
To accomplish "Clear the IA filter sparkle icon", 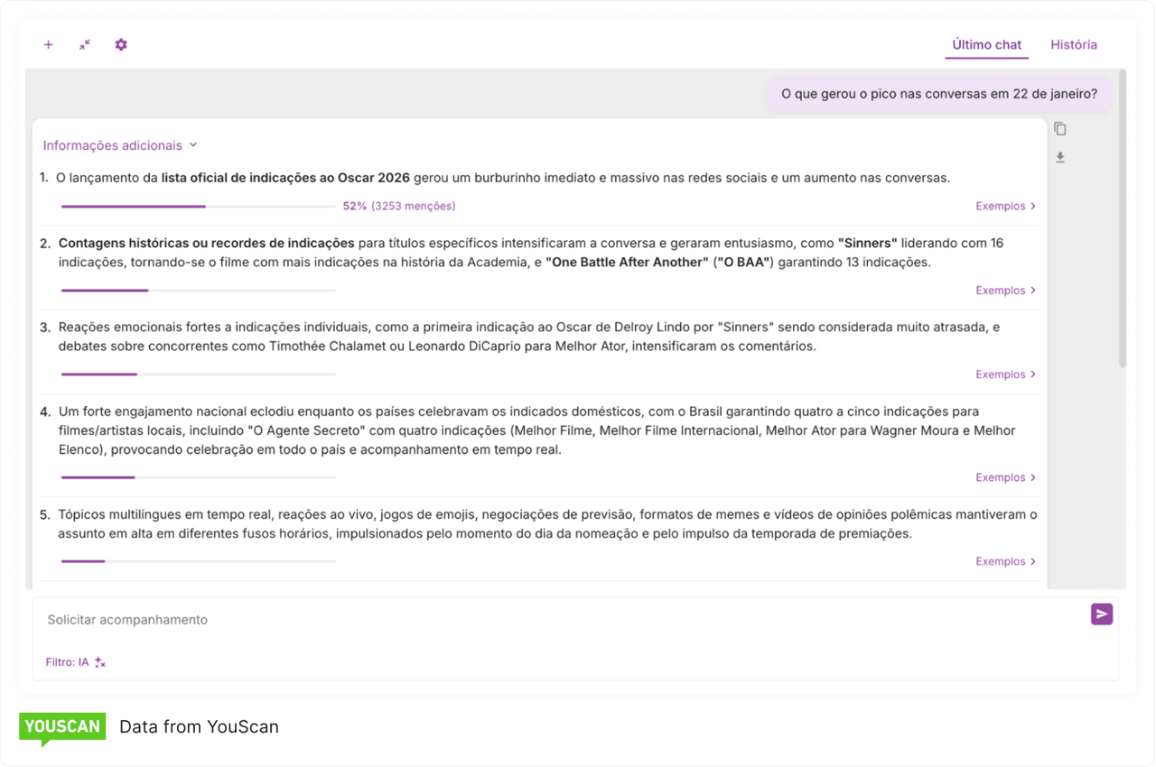I will click(100, 662).
